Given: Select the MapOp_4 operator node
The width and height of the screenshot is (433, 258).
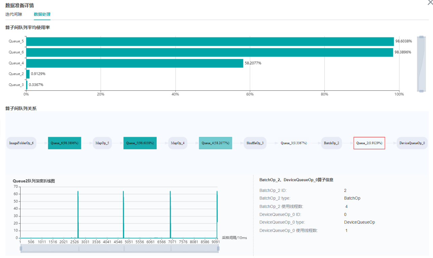Looking at the screenshot, I should (x=178, y=143).
